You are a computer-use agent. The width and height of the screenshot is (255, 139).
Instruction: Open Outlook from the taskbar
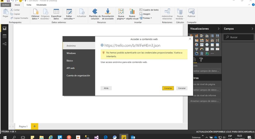pyautogui.click(x=133, y=137)
